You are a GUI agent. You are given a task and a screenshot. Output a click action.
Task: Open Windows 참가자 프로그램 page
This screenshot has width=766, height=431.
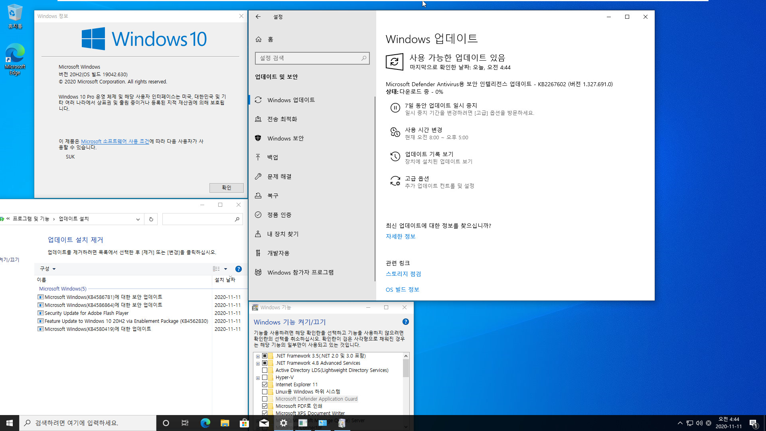[x=312, y=273]
